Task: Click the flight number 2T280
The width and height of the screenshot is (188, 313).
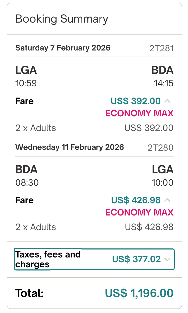Action: [x=160, y=147]
